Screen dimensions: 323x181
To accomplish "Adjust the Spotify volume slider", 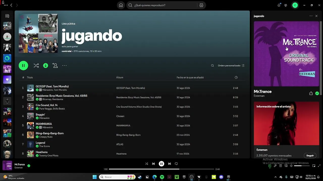I will [301, 166].
